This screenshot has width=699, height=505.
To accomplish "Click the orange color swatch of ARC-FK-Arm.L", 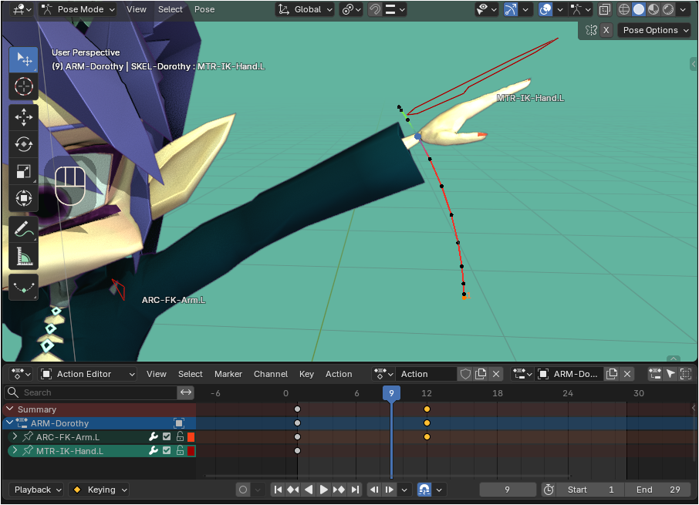I will pyautogui.click(x=191, y=437).
